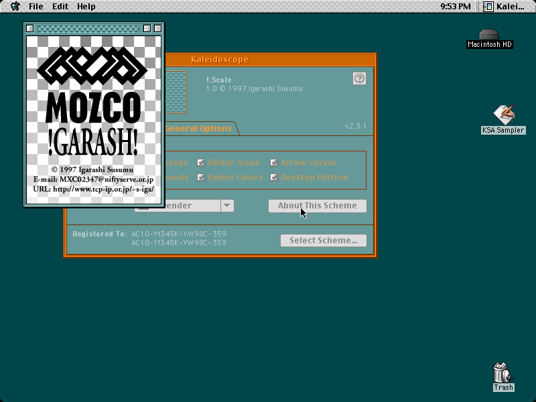Open the Edit menu
Viewport: 536px width, 402px height.
(60, 7)
